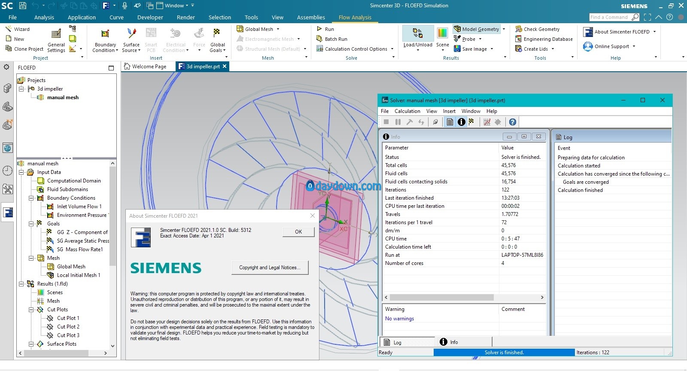Click Clone Project in the ribbon
687x371 pixels.
point(24,49)
